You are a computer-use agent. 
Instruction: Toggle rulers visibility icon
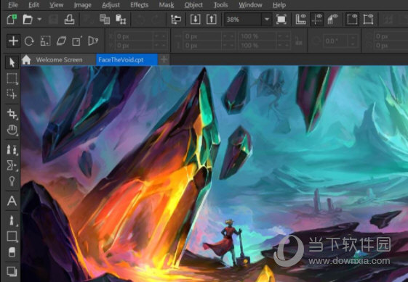pos(300,20)
